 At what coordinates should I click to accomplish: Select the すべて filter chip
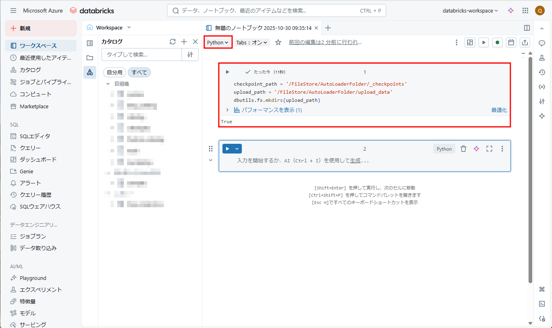[140, 72]
